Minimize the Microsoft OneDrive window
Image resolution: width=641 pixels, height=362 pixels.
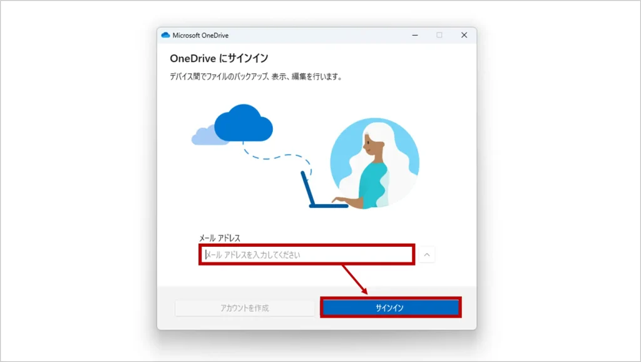414,36
